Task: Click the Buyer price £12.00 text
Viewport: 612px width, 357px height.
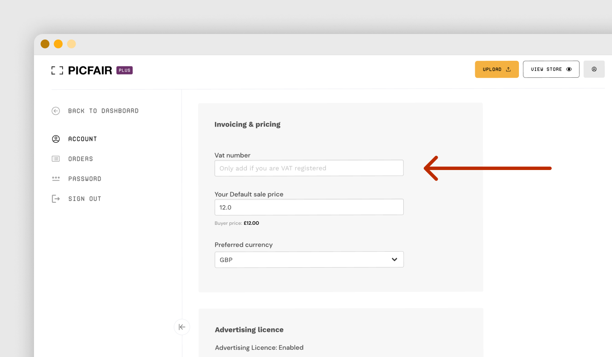Action: coord(237,223)
